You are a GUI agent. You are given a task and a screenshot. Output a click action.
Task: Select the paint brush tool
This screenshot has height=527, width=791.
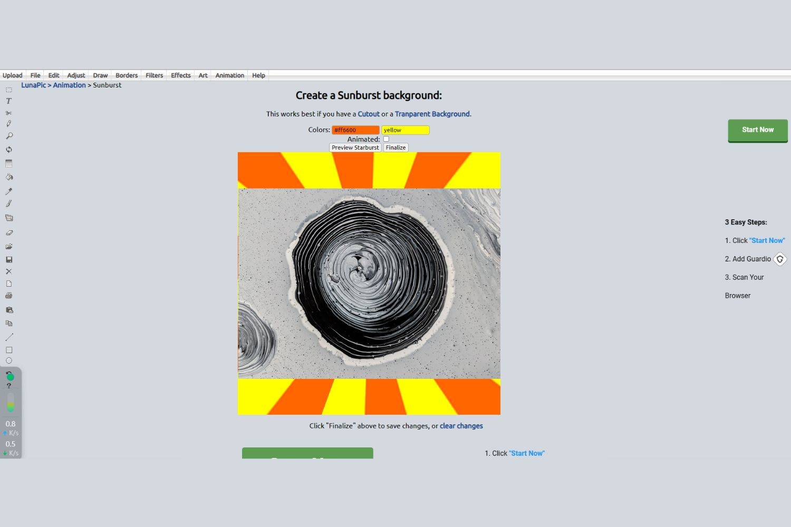coord(9,203)
